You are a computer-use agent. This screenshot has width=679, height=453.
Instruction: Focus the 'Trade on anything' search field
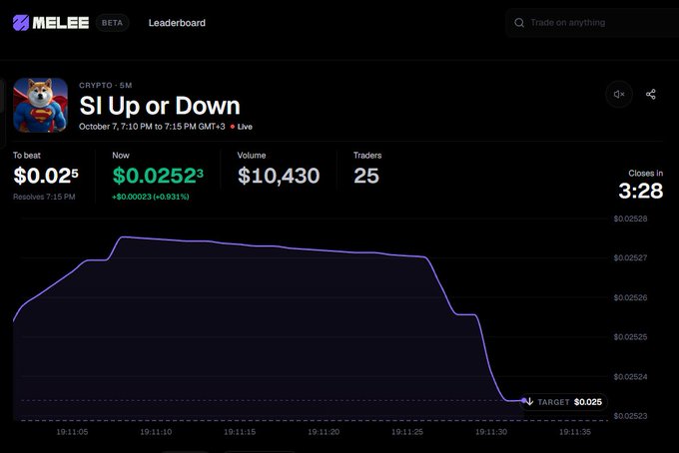click(x=591, y=23)
